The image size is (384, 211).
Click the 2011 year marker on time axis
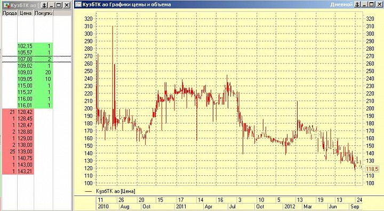[181, 206]
